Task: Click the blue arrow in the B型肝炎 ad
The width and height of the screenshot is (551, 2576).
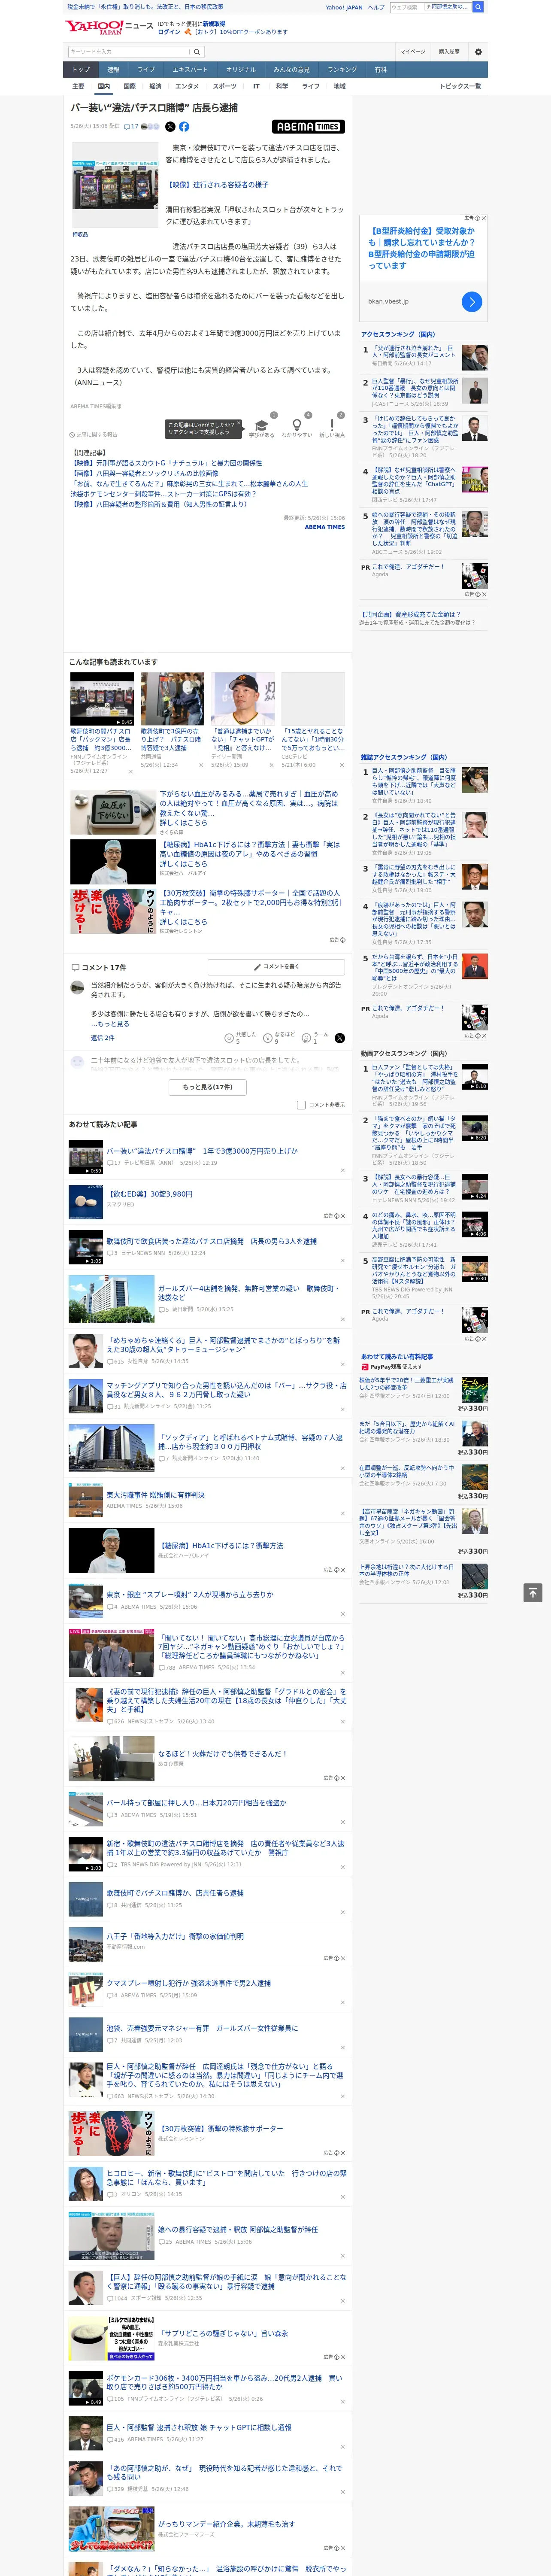Action: (472, 302)
